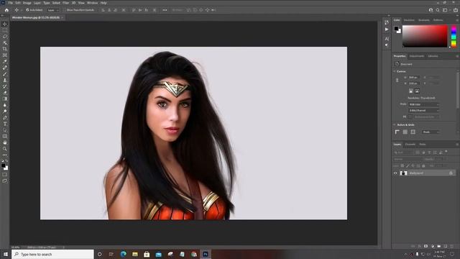This screenshot has height=259, width=460.
Task: Open the Pixels units dropdown in Rulers & Grids
Action: click(x=431, y=132)
